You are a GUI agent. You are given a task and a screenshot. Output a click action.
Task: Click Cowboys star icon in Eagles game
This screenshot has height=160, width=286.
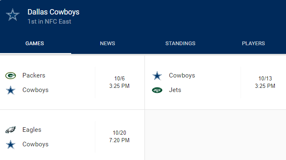pos(10,145)
